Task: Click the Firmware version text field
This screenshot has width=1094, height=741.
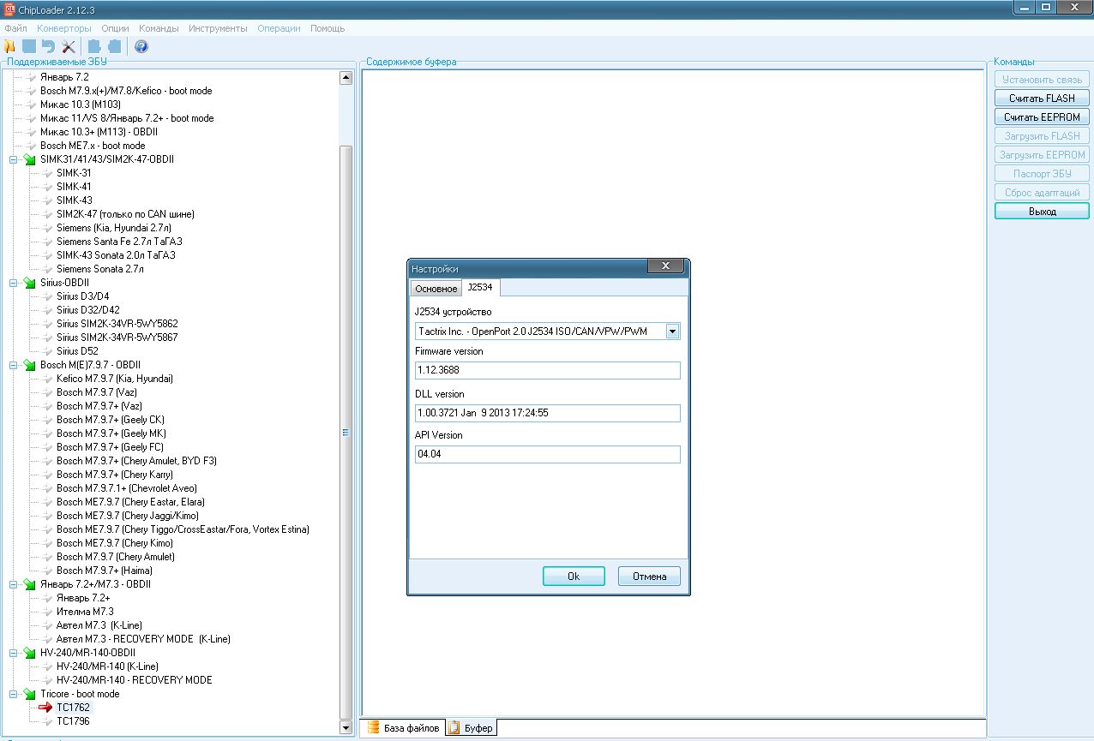Action: point(547,370)
